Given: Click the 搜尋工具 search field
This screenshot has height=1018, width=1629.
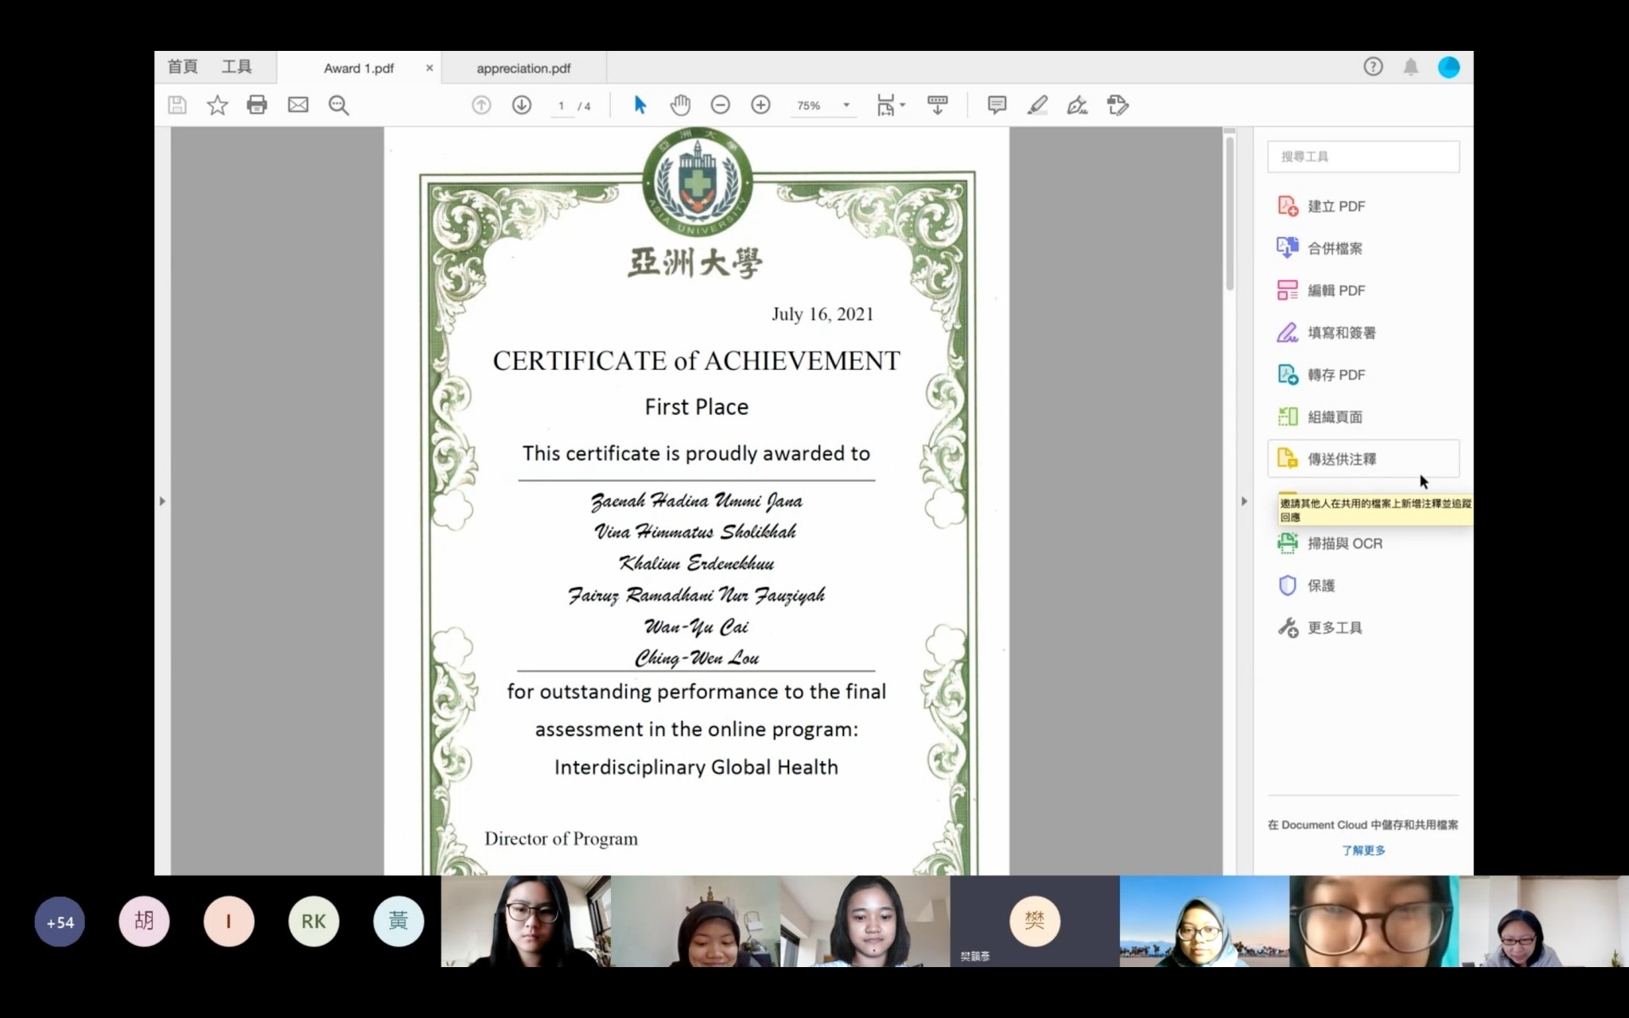Looking at the screenshot, I should click(1363, 157).
